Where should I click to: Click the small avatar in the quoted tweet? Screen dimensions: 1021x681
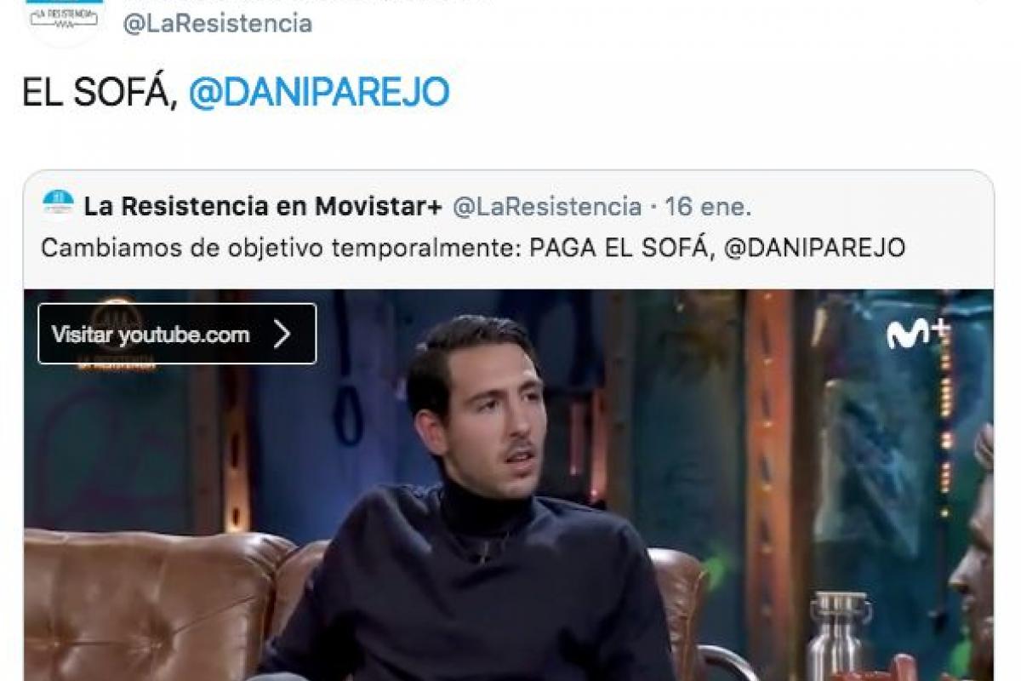pyautogui.click(x=58, y=205)
